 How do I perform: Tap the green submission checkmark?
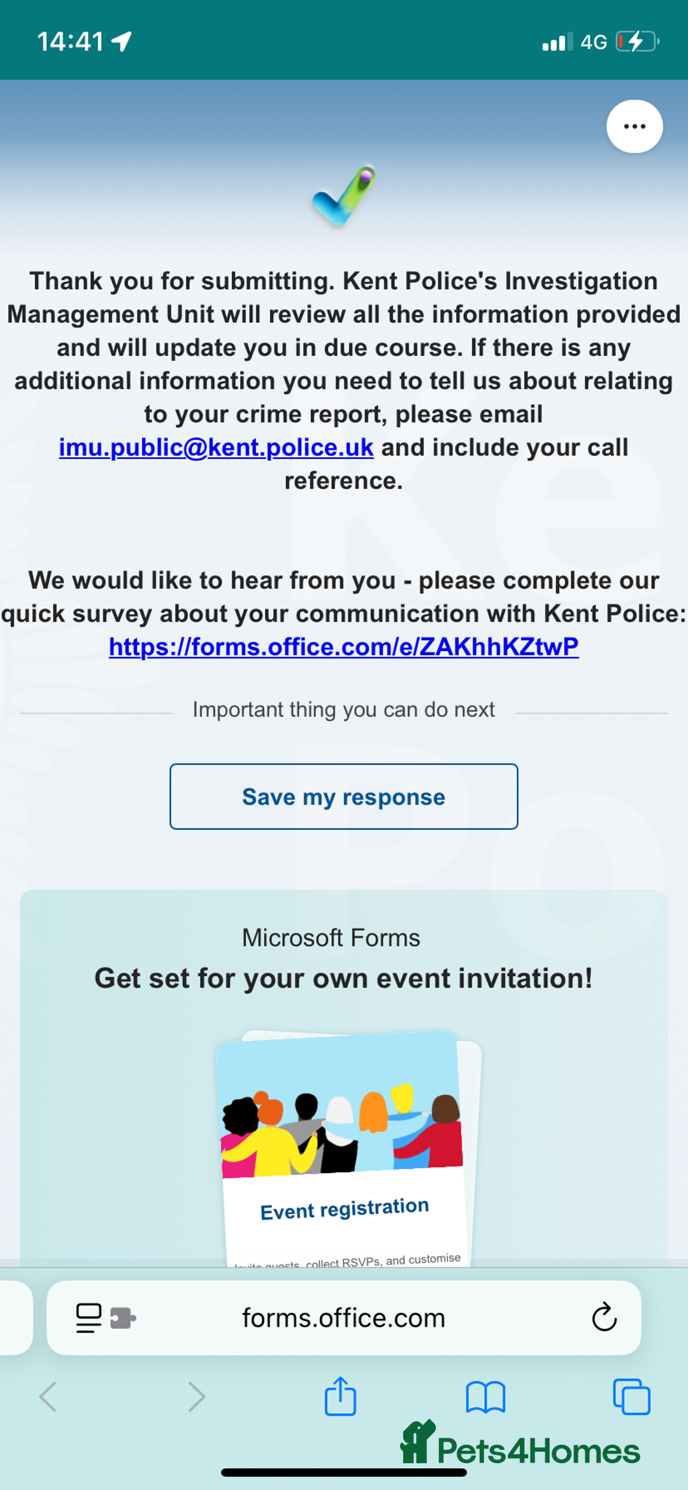[345, 196]
